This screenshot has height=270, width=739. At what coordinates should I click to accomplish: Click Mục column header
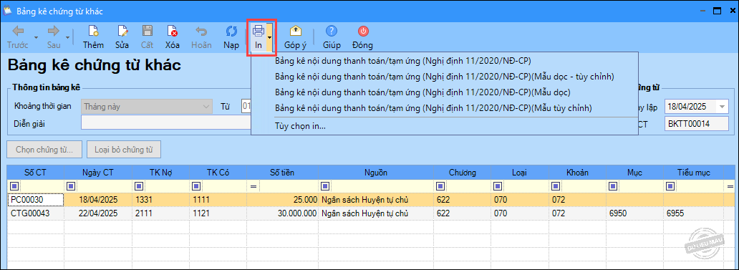(635, 173)
